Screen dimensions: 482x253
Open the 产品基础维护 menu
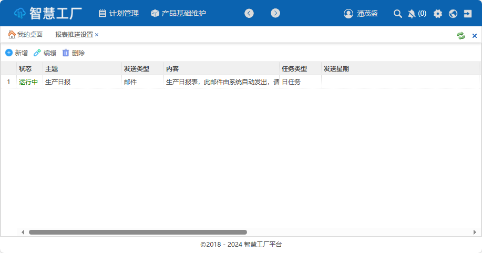178,13
